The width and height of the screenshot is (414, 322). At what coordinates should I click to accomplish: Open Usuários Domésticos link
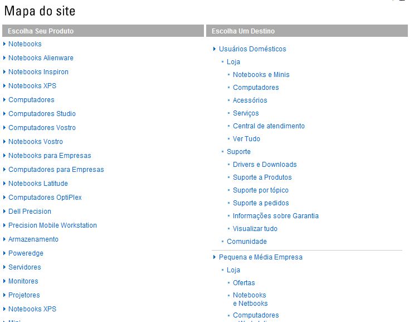[252, 49]
